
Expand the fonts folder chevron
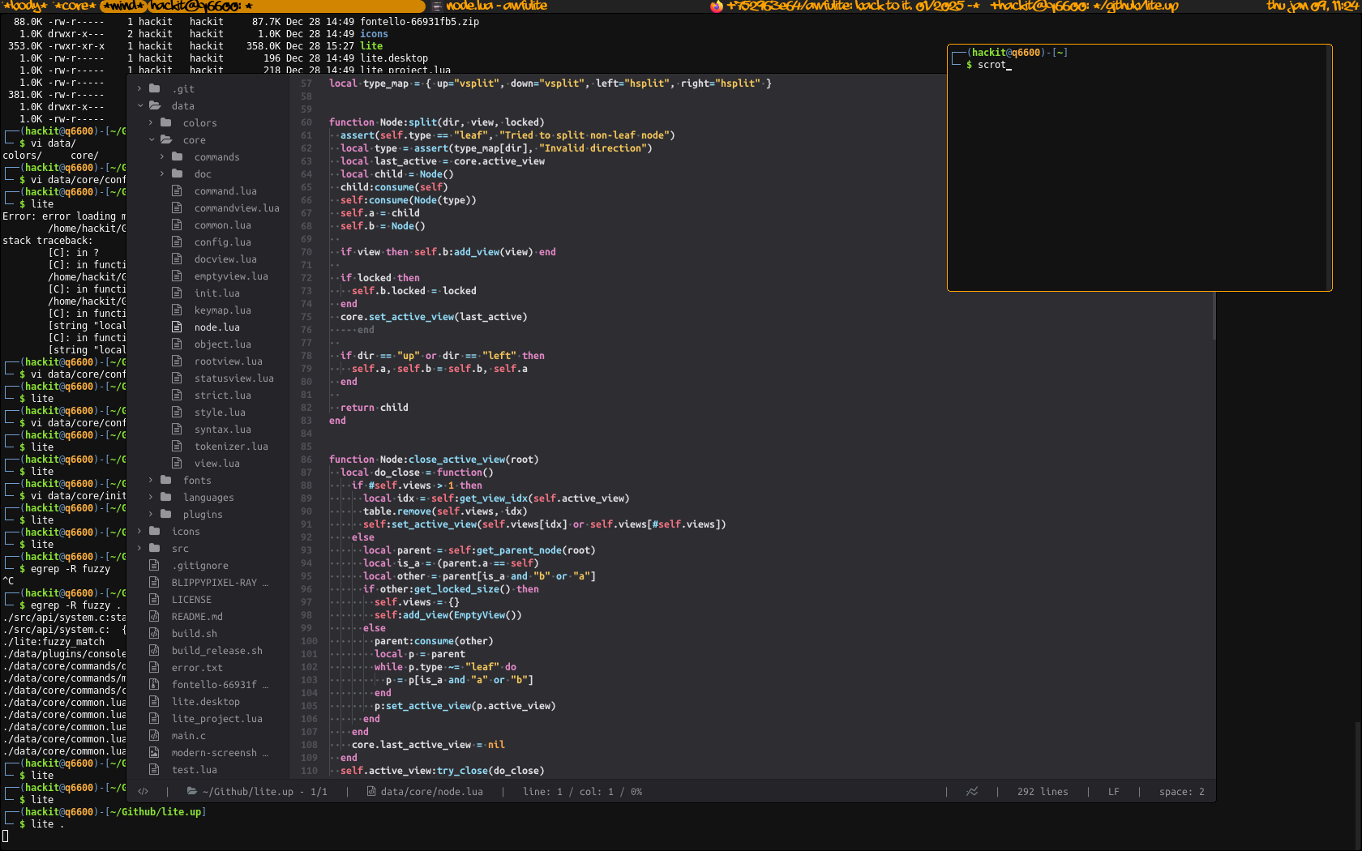151,481
